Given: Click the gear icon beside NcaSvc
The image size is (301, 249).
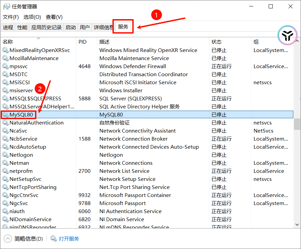Looking at the screenshot, I should [5, 131].
